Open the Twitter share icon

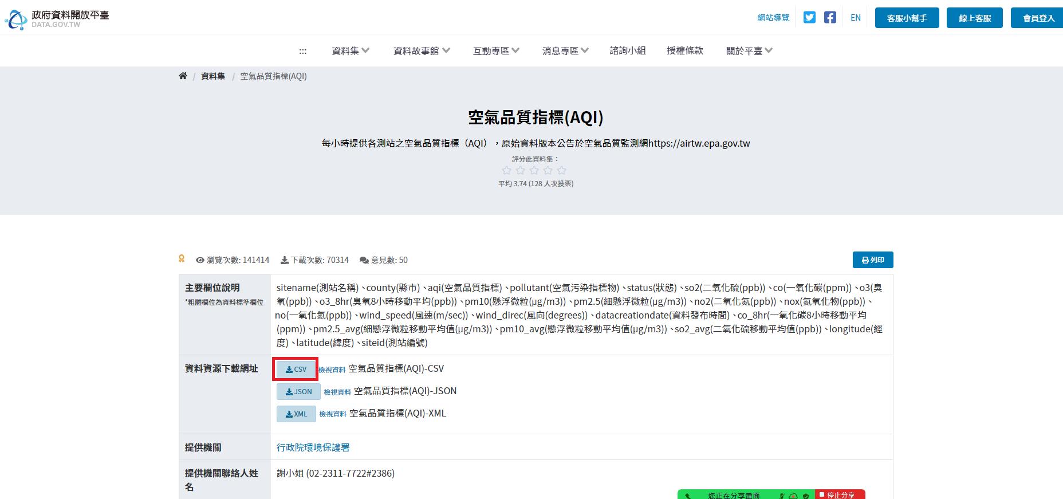pyautogui.click(x=809, y=17)
